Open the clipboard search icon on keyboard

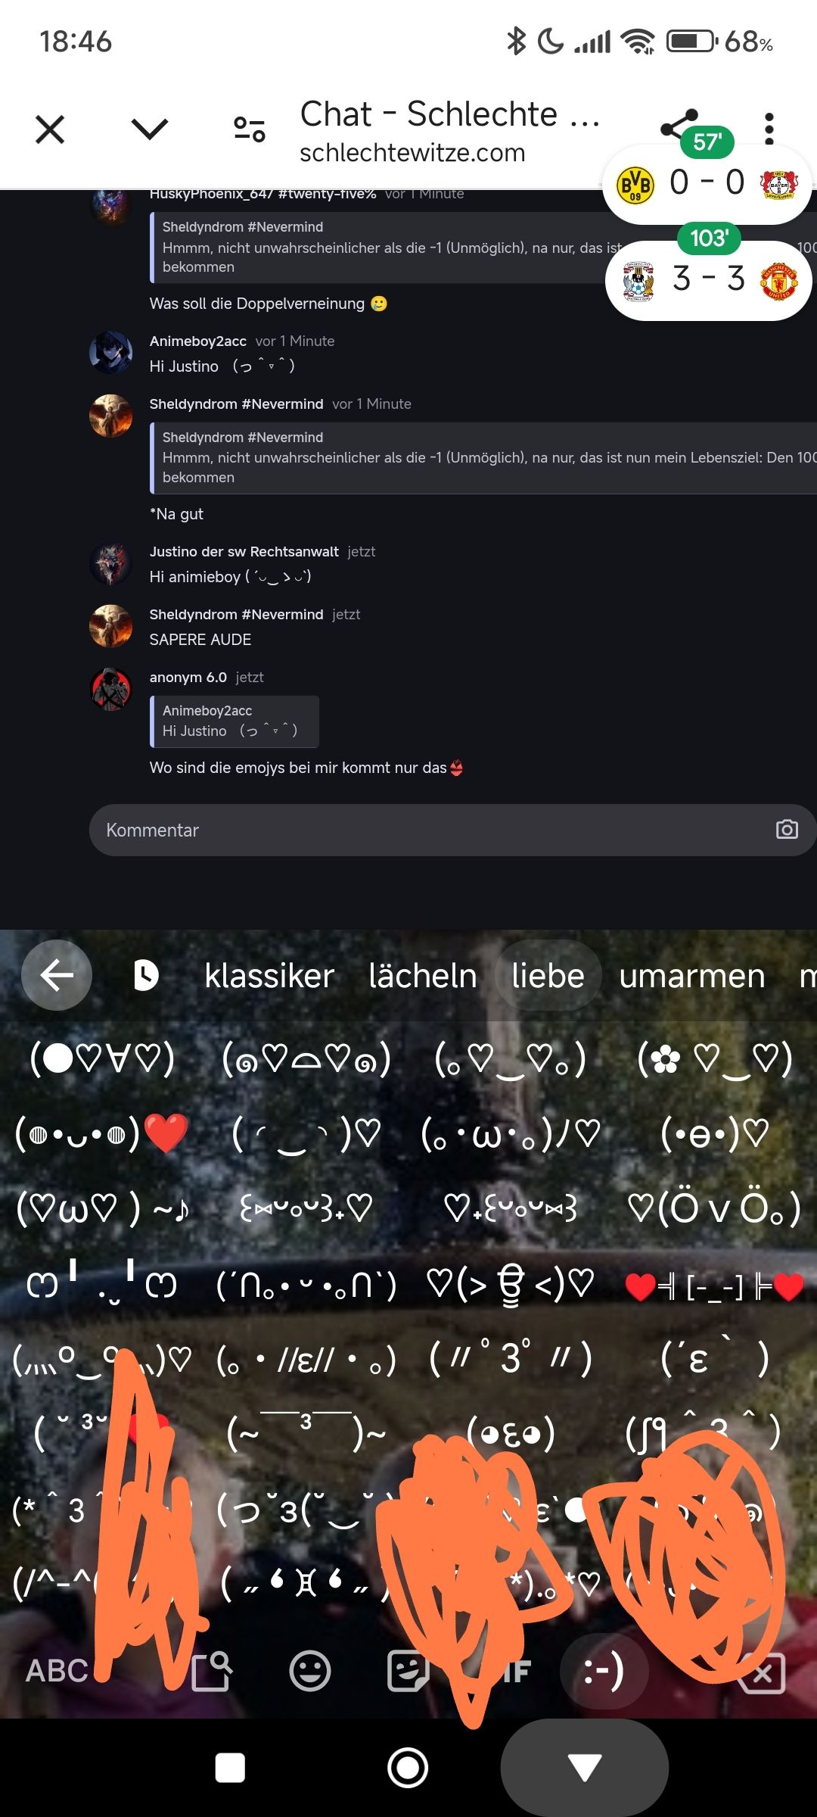click(211, 1671)
